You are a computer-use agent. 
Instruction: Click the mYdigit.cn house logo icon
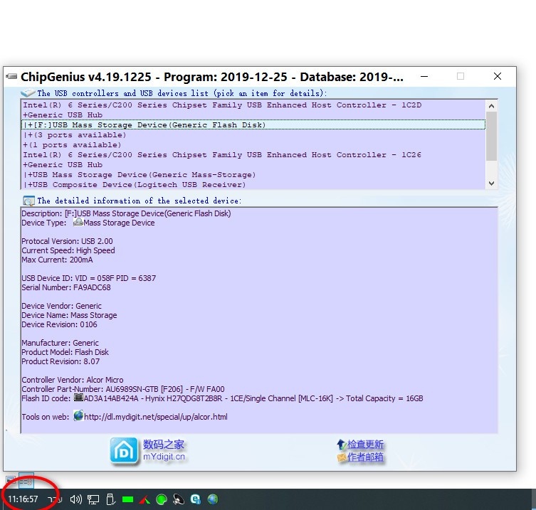click(x=124, y=450)
